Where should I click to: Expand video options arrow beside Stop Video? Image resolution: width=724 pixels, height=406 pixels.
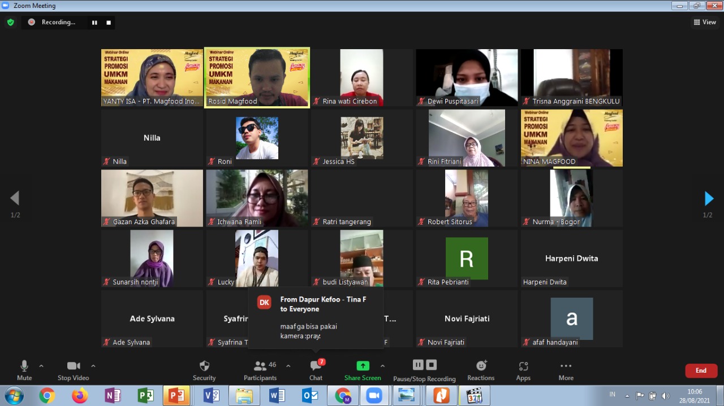coord(93,366)
